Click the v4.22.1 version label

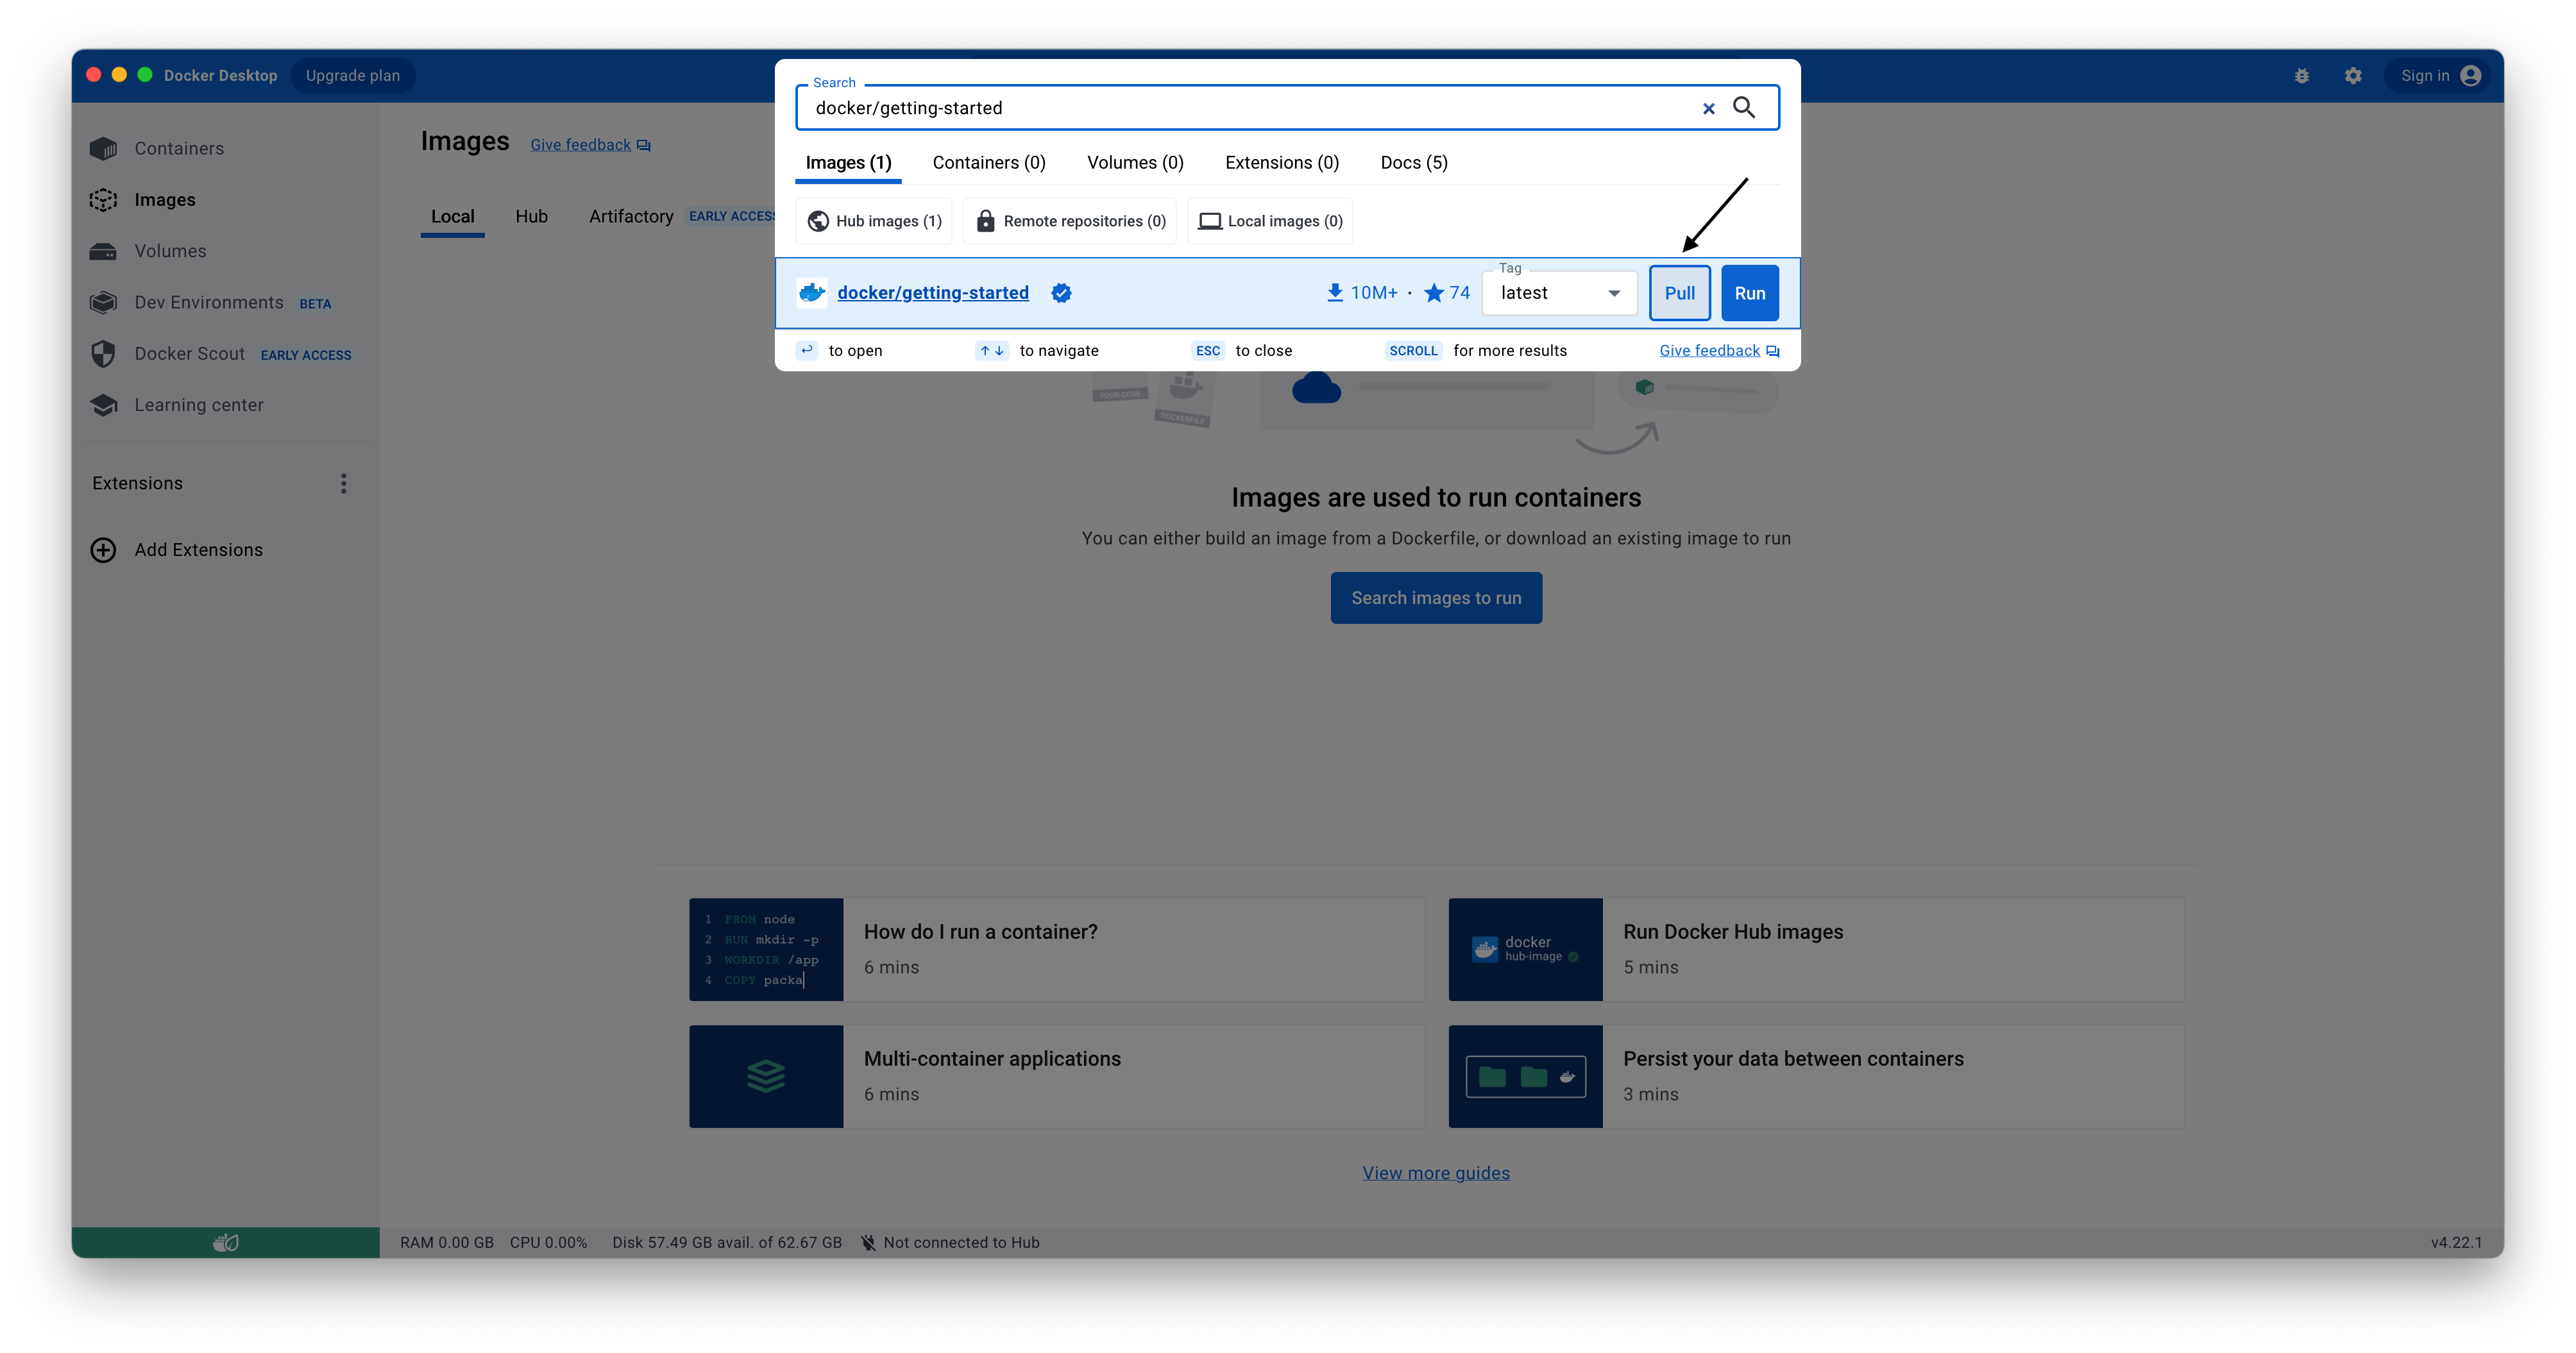coord(2456,1242)
